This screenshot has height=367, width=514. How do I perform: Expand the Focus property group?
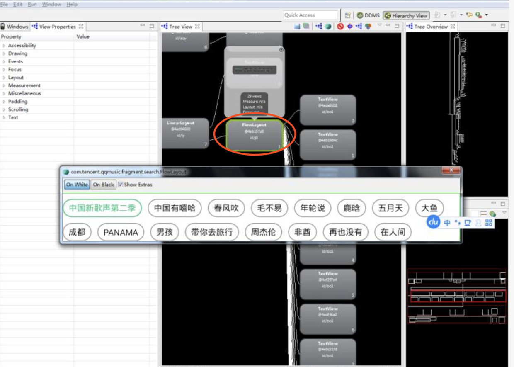point(4,70)
